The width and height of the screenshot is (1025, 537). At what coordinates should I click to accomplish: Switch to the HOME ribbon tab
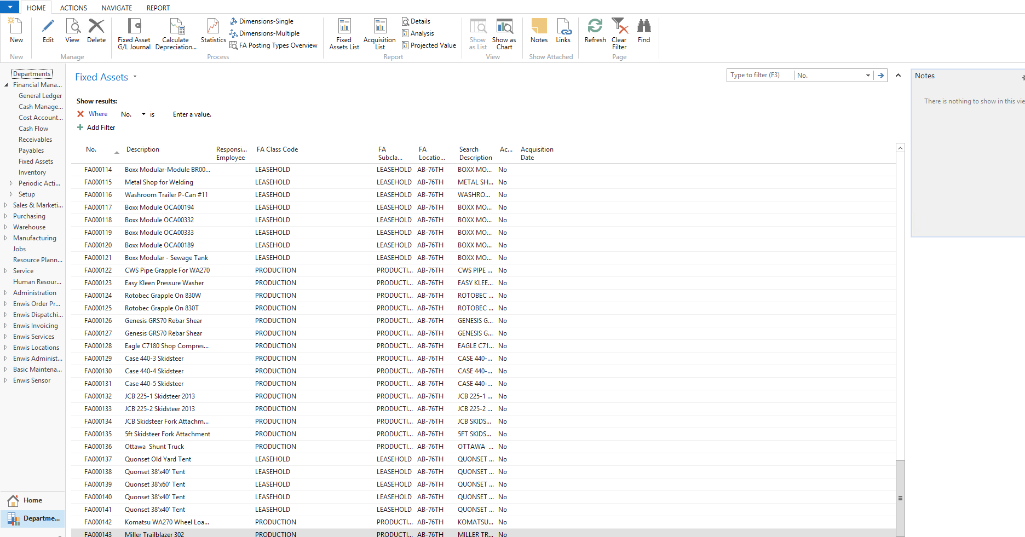(36, 8)
